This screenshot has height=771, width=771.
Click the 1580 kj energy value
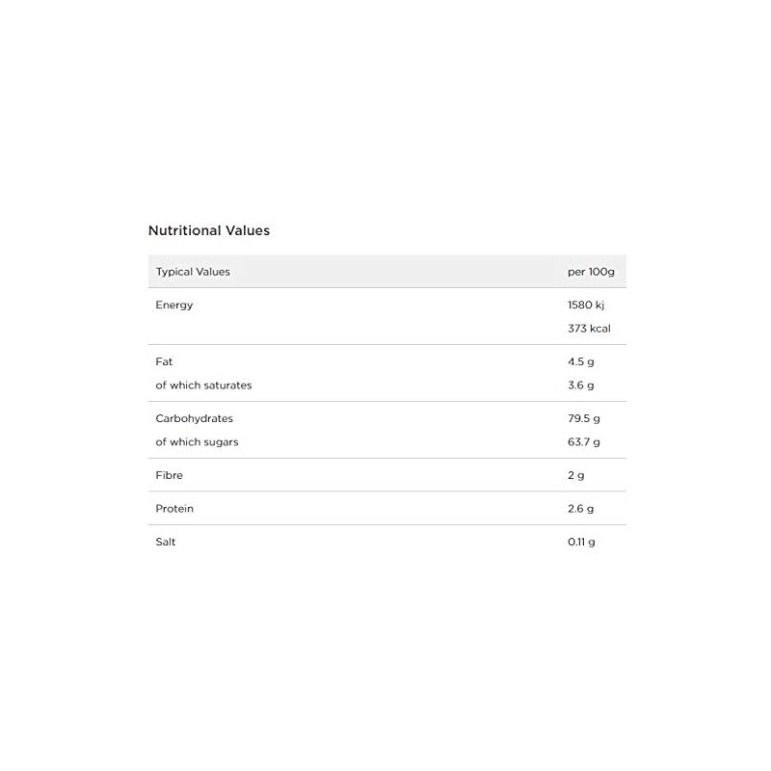587,306
